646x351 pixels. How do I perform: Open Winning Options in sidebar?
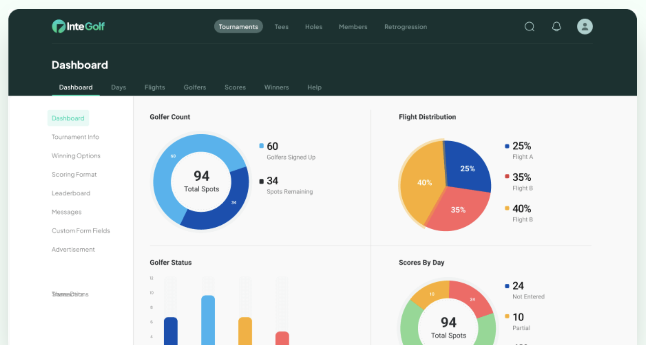[x=76, y=156]
